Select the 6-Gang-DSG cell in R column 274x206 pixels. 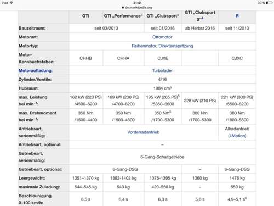click(x=237, y=169)
